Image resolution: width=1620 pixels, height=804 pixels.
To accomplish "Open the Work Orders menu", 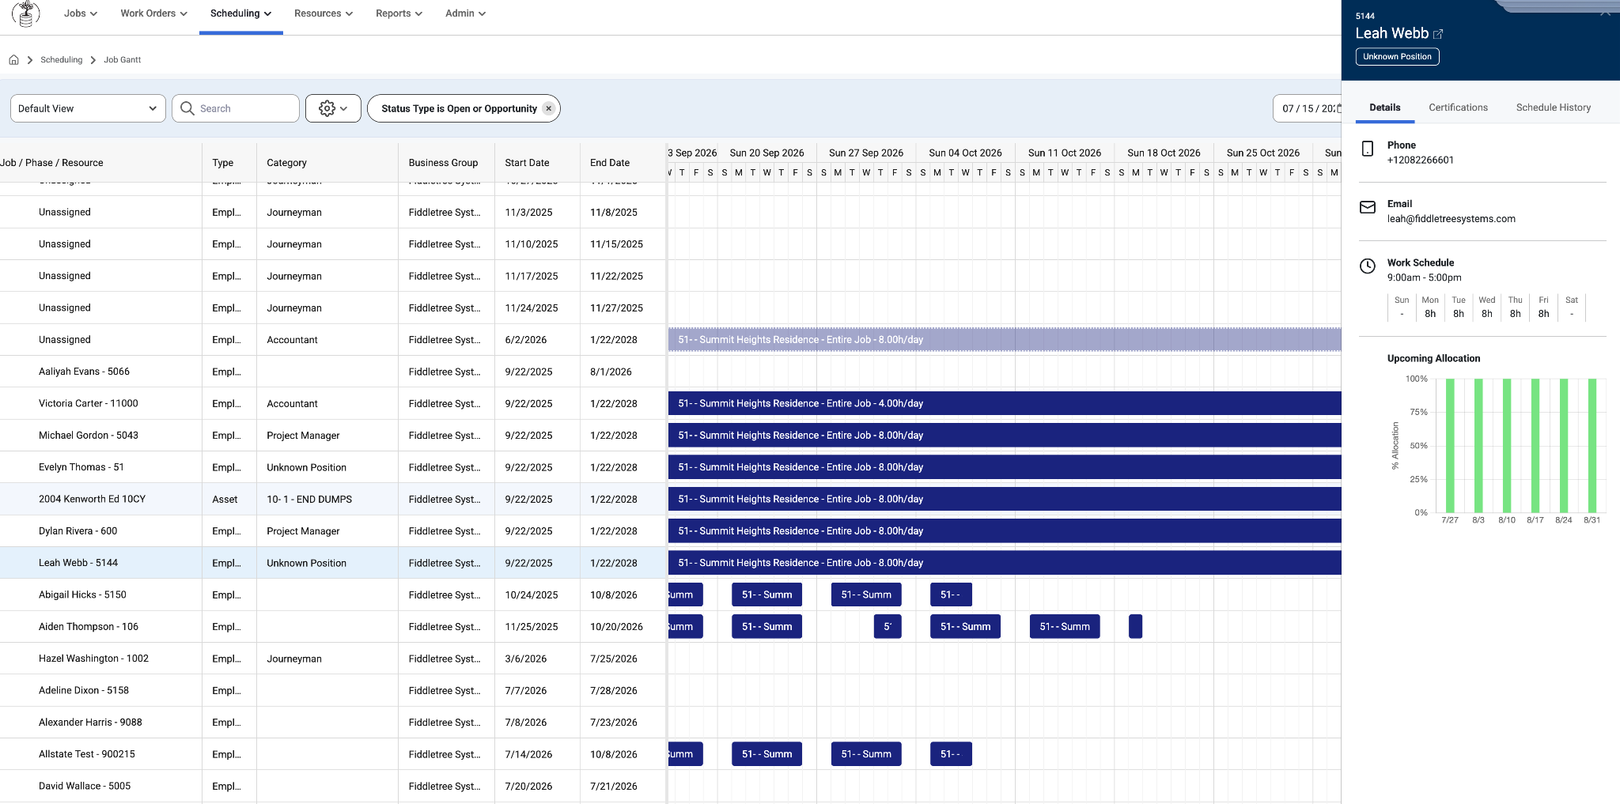I will (x=154, y=13).
